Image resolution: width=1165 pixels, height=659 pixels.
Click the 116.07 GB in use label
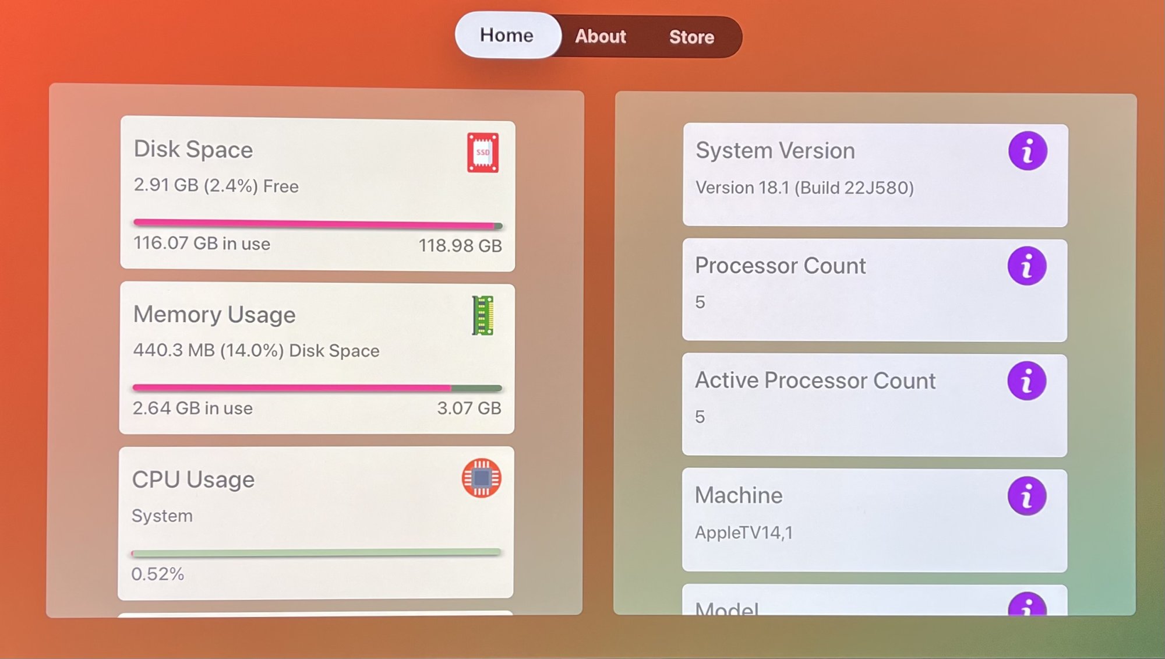202,243
